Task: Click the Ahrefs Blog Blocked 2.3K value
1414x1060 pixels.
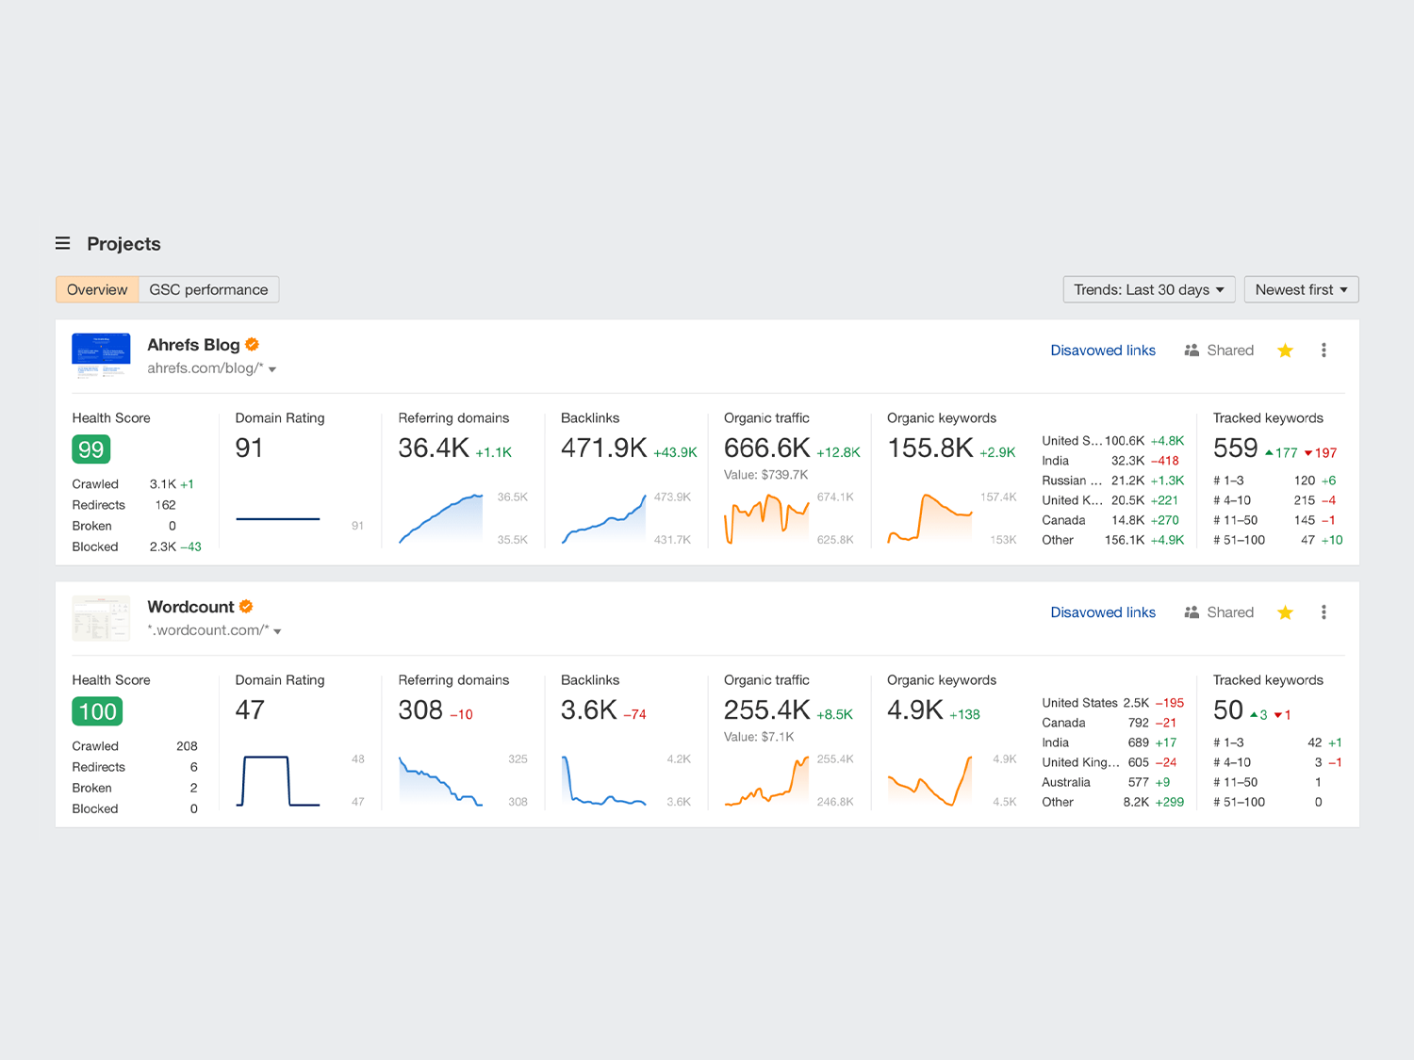Action: tap(162, 546)
